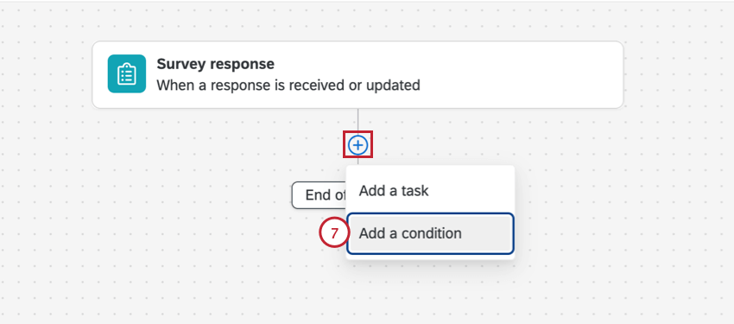
Task: Open the Survey response trigger card
Action: [x=358, y=75]
